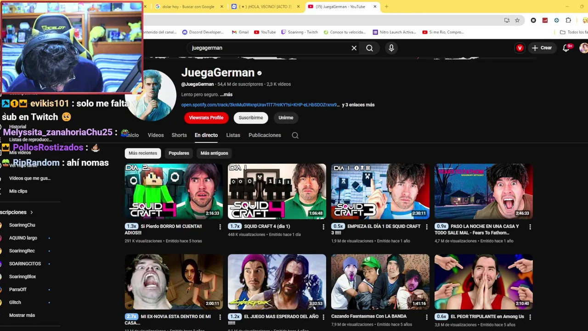Expand channel description with ...más
The width and height of the screenshot is (588, 331).
(226, 94)
